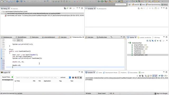This screenshot has height=95, width=169.
Task: Open the Outline view menu chevron
Action: (x=167, y=40)
